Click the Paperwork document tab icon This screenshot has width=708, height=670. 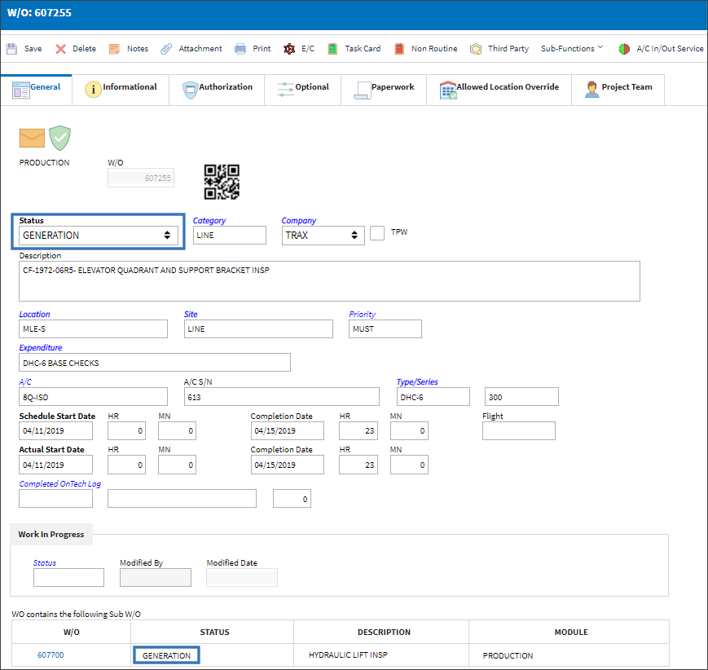point(362,90)
